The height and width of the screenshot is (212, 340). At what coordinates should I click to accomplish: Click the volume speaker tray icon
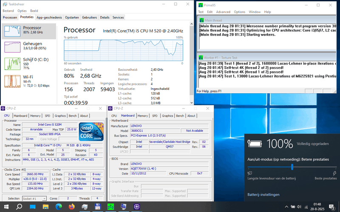point(299,207)
